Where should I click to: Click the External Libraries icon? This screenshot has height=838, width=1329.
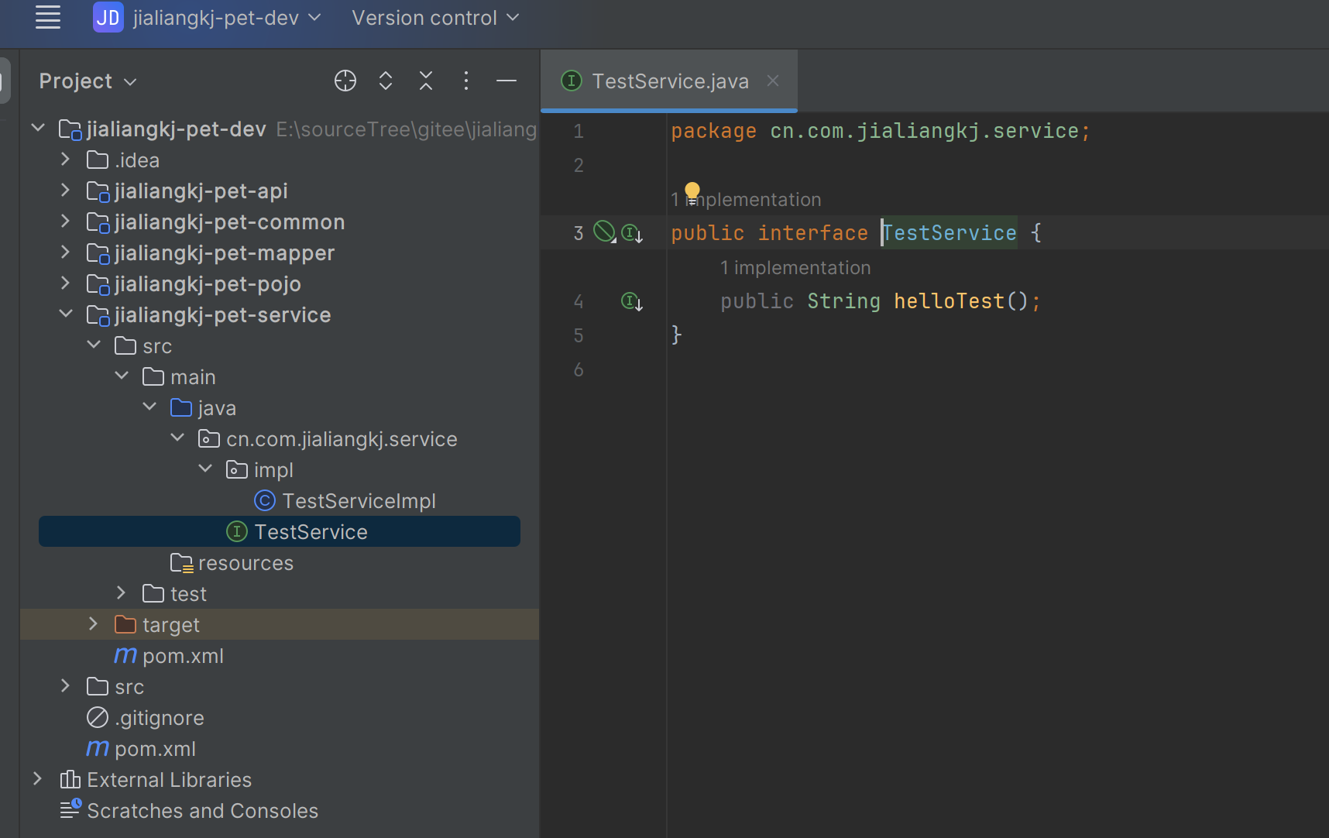coord(70,779)
